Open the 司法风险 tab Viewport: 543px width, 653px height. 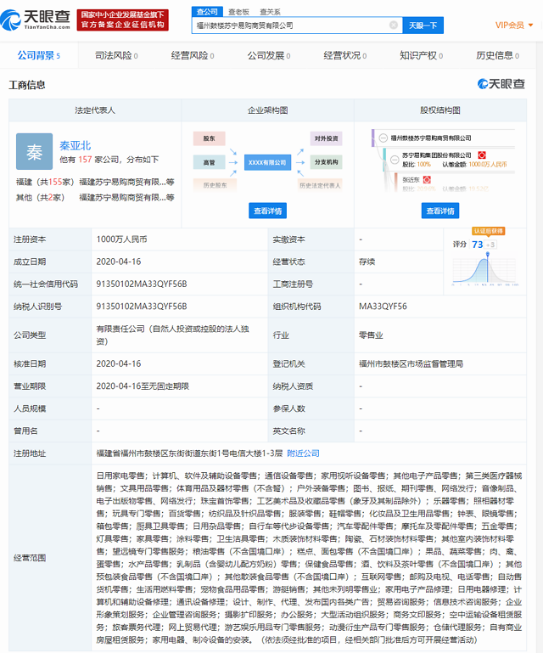pos(116,55)
